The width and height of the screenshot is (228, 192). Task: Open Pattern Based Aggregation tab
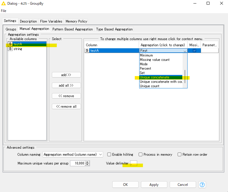click(x=73, y=29)
